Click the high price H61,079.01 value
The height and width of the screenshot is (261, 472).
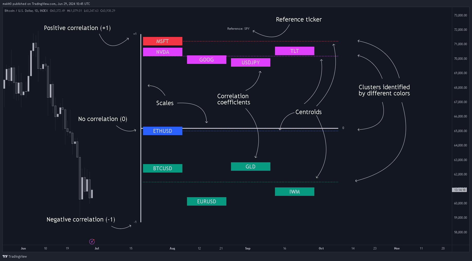tap(75, 11)
